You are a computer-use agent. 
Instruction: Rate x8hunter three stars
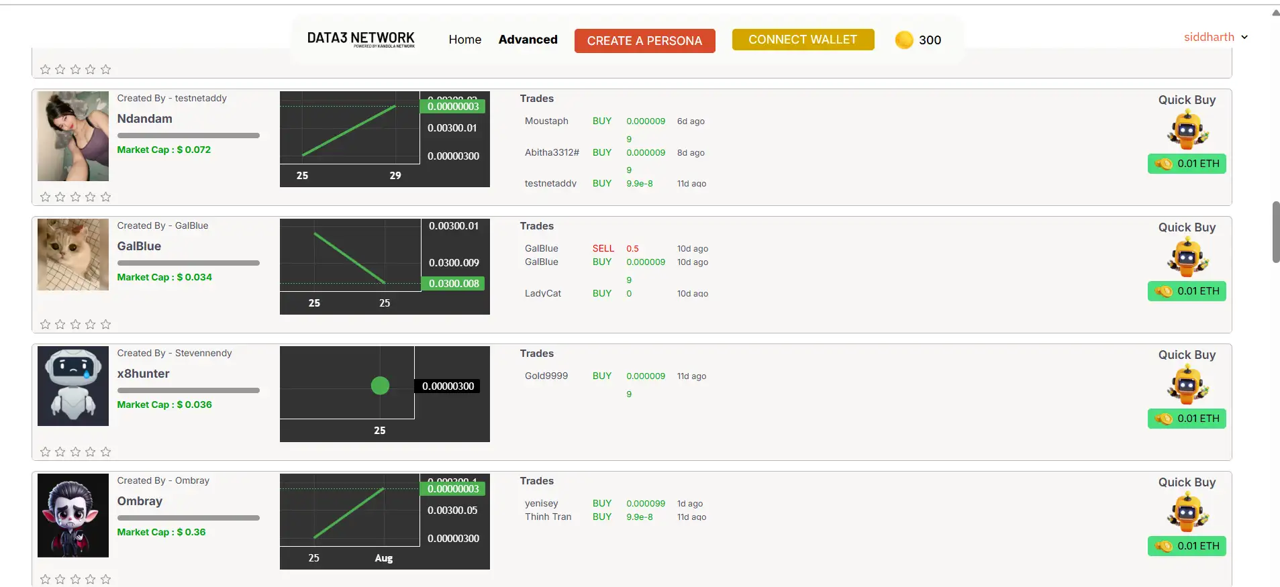tap(75, 452)
